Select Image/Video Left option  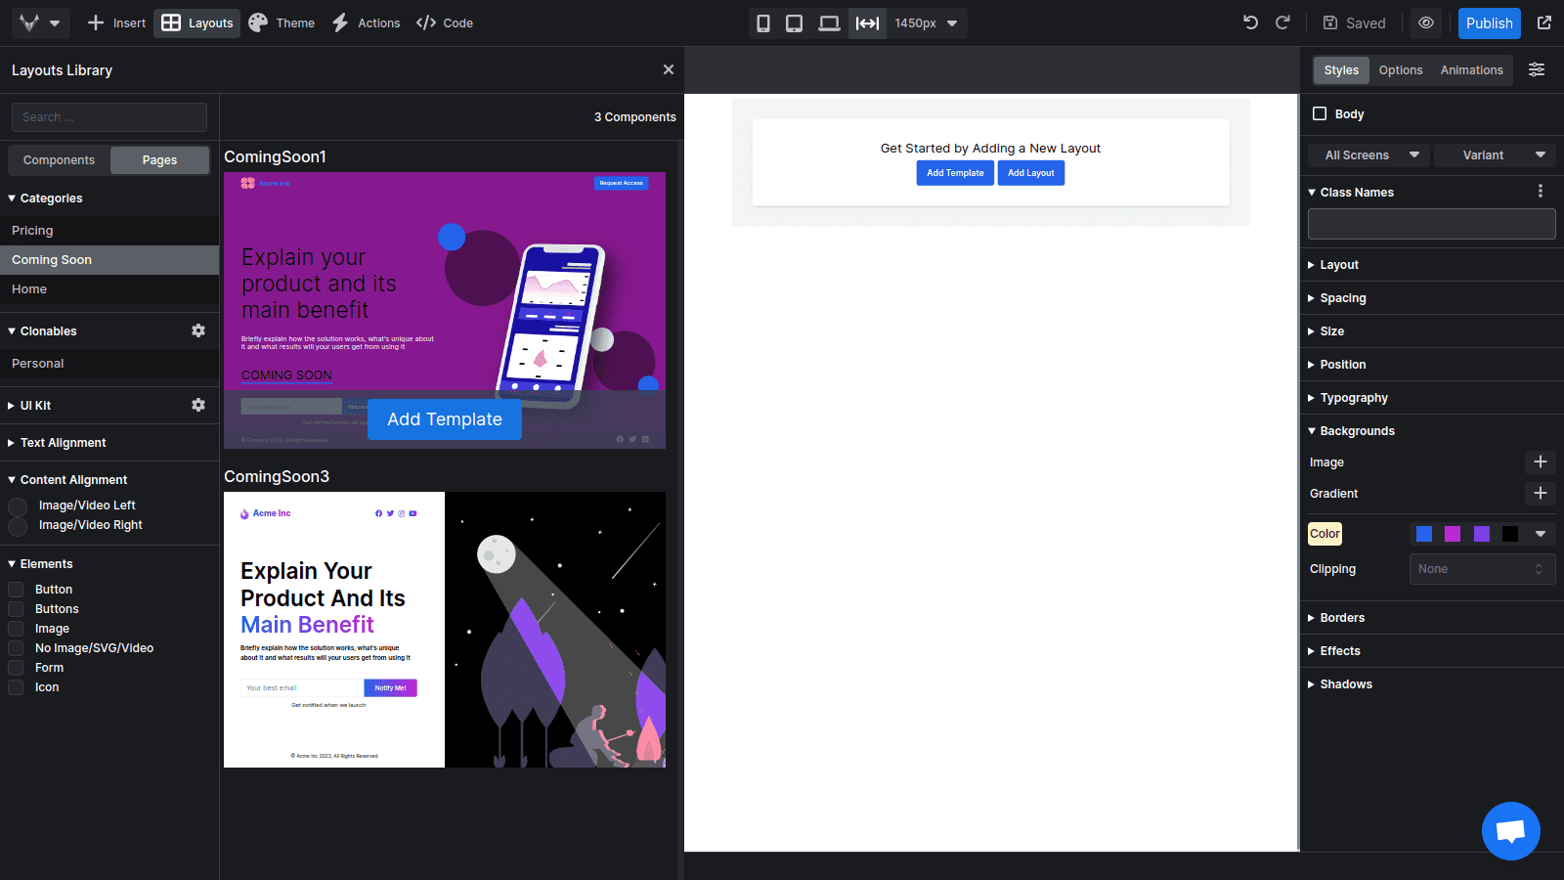(x=18, y=506)
